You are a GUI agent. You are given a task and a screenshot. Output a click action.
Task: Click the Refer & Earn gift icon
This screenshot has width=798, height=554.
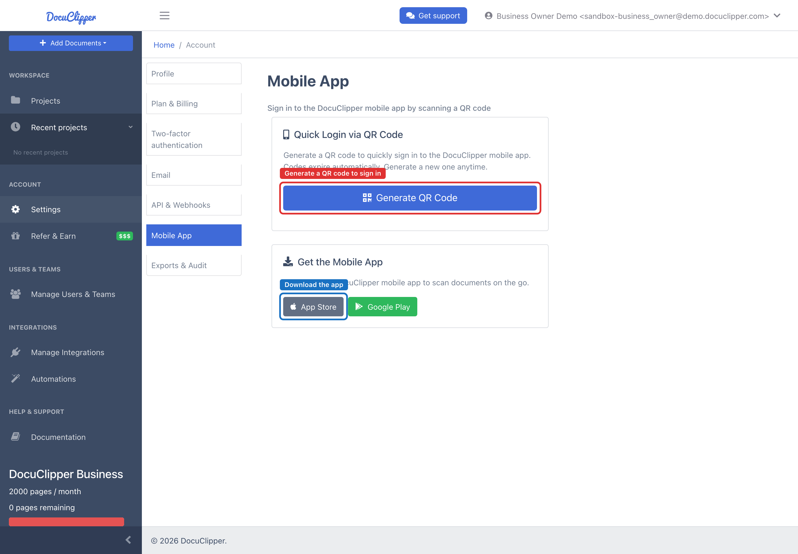pos(15,236)
